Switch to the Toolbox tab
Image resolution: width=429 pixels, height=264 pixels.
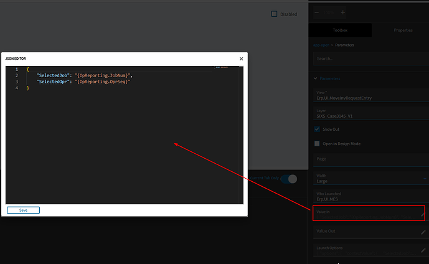340,30
